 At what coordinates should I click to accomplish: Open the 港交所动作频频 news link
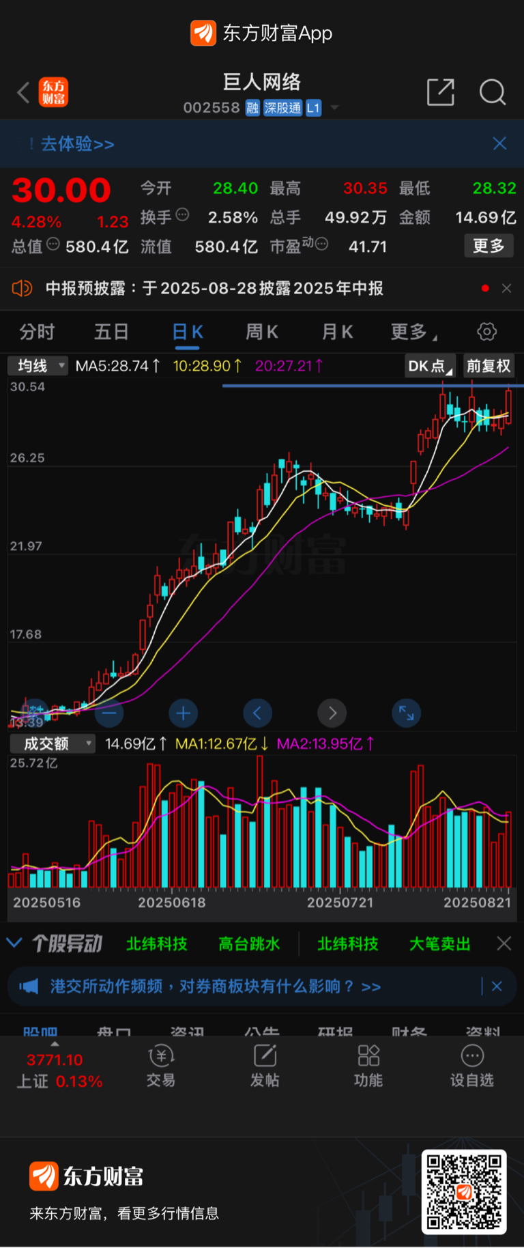(x=215, y=987)
